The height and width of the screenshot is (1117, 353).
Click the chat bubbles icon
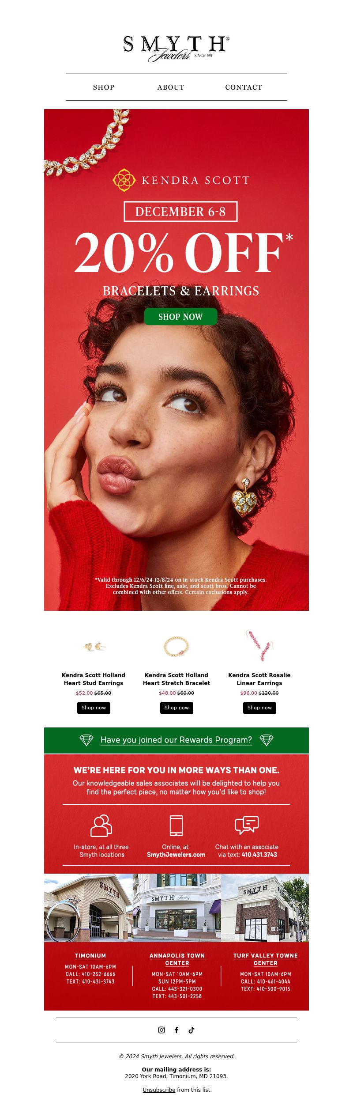coord(247,825)
